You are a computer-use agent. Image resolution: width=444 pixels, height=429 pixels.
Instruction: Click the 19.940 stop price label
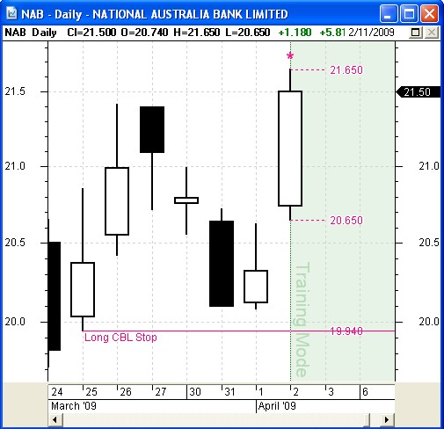tap(346, 331)
